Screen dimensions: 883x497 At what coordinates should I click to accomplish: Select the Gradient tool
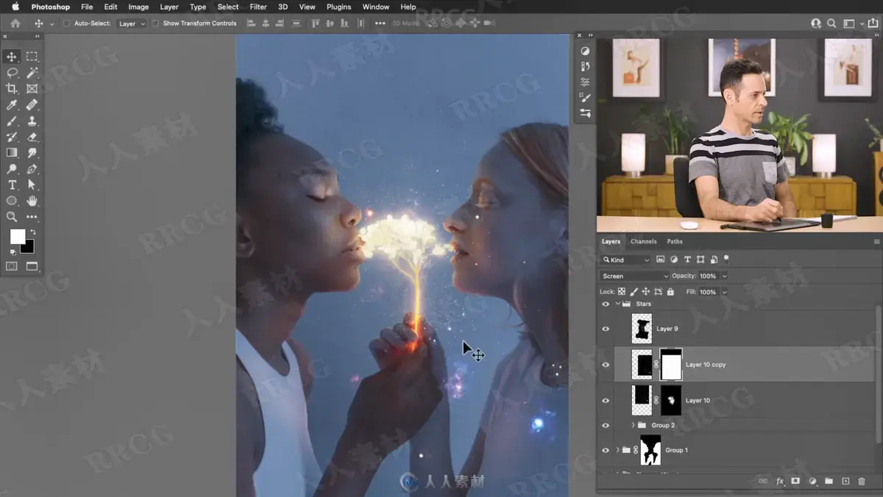pos(12,153)
